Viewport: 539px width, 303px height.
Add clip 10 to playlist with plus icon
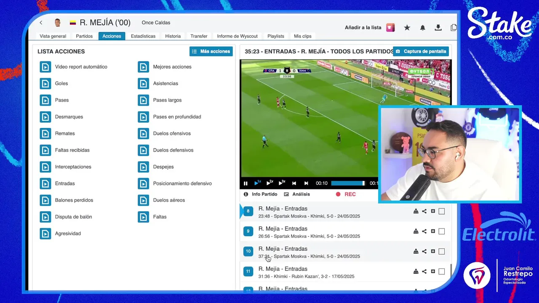433,251
